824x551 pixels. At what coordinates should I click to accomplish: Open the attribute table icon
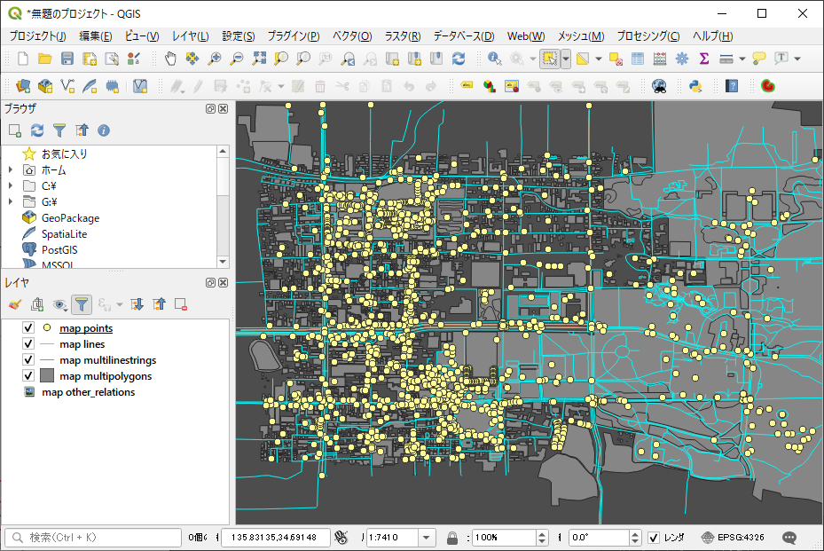tap(637, 59)
